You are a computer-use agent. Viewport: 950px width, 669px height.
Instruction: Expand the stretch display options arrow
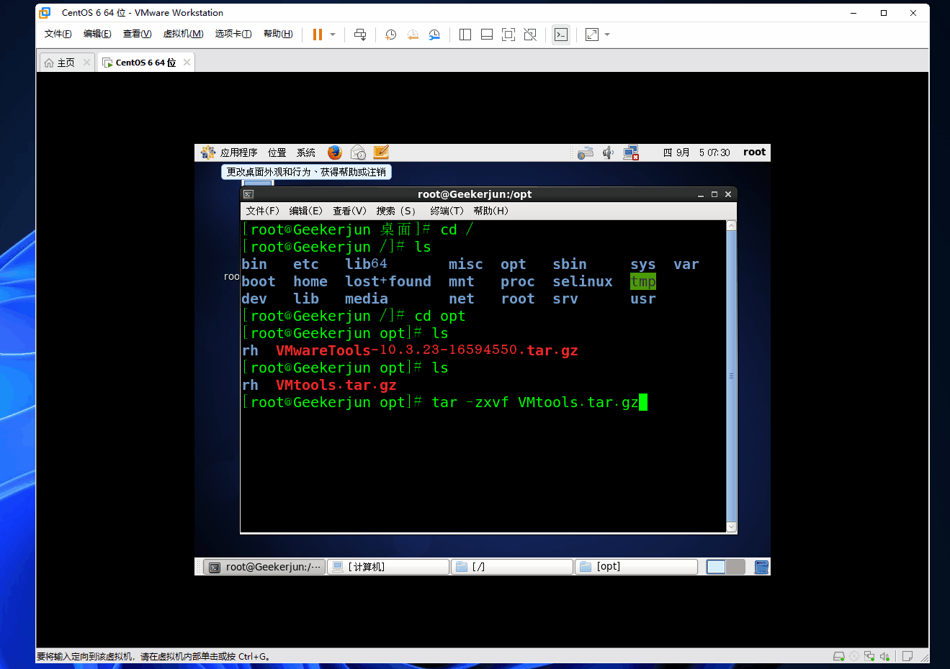tap(607, 35)
